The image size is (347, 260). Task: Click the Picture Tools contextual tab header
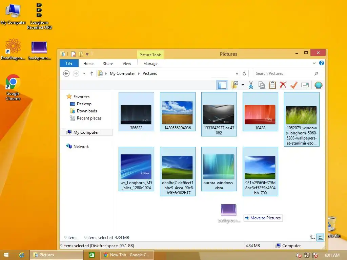point(150,55)
